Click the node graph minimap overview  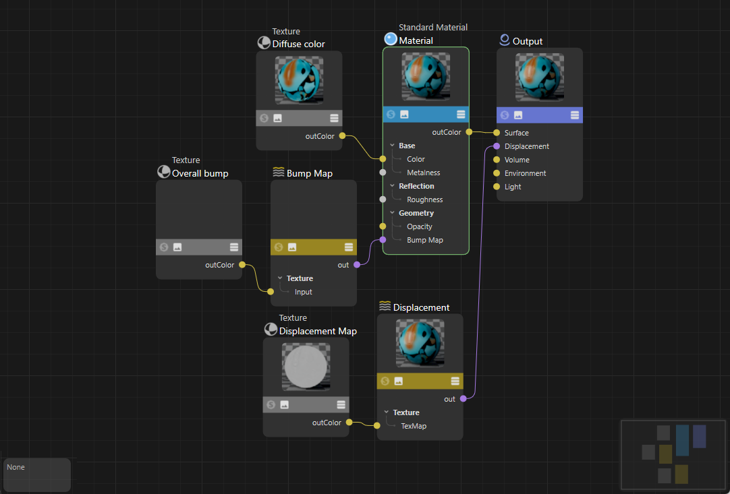pos(673,454)
